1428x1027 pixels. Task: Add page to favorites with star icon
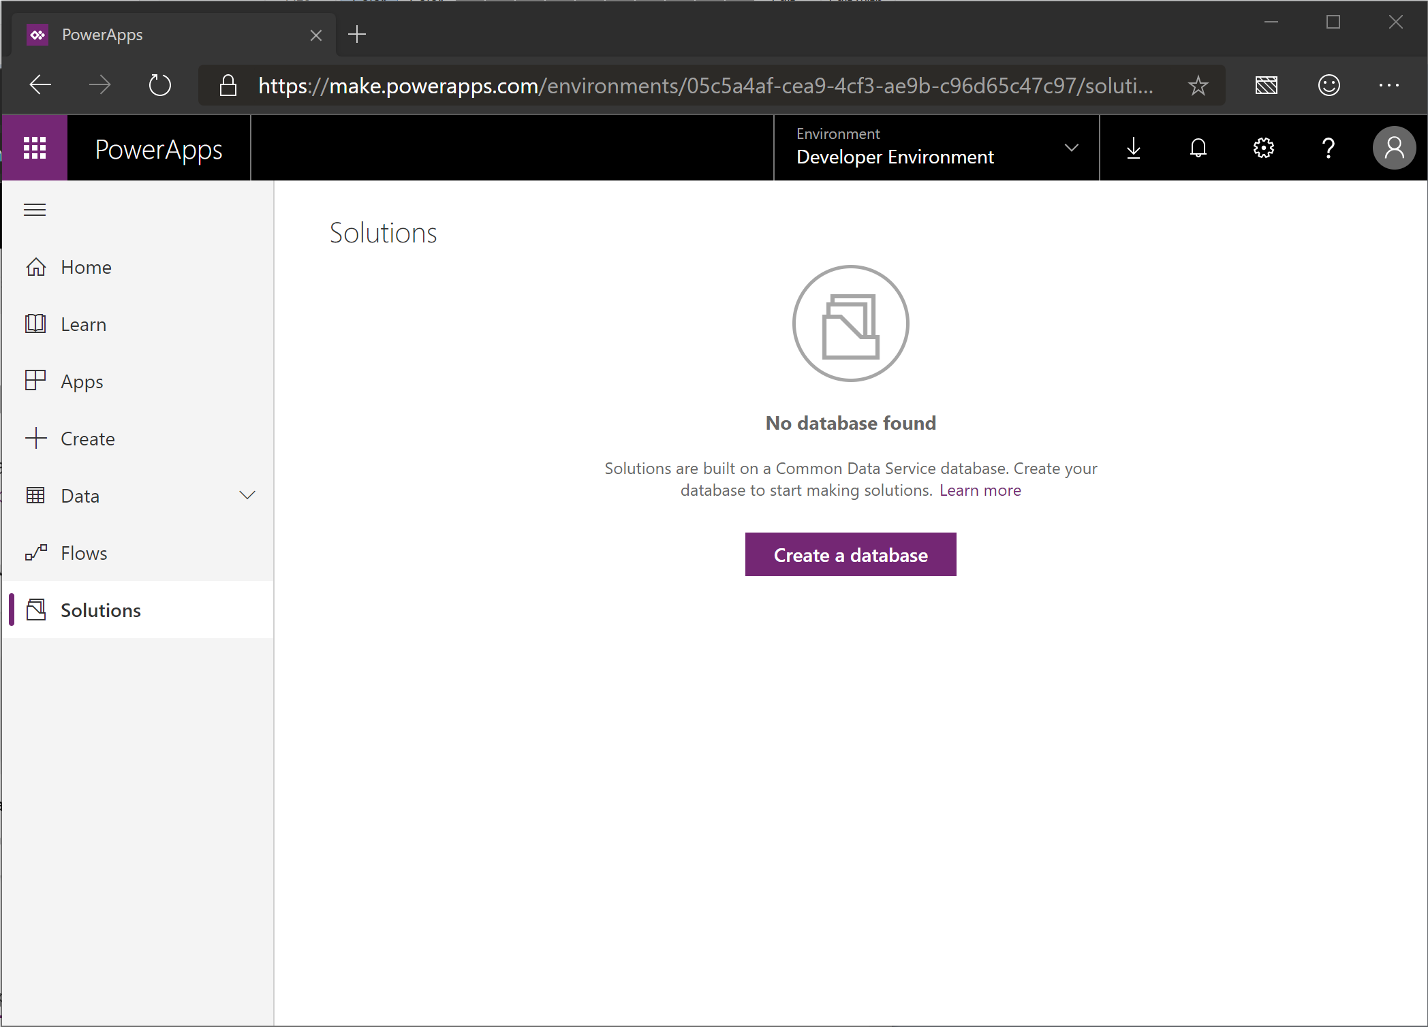point(1198,85)
